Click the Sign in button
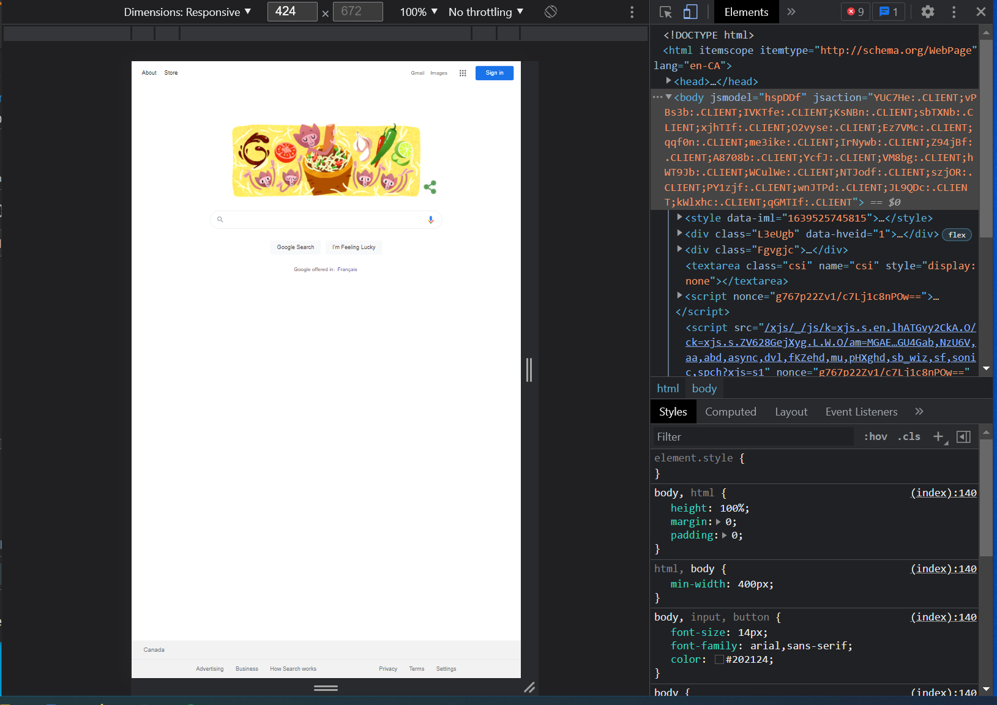The height and width of the screenshot is (705, 997). [495, 73]
